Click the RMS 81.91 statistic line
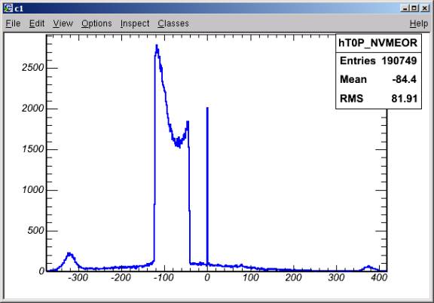 [378, 98]
